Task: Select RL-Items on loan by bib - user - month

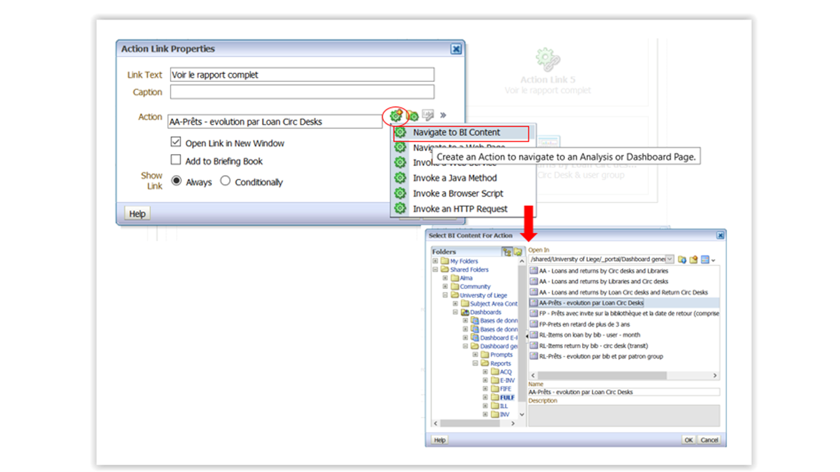Action: 589,335
